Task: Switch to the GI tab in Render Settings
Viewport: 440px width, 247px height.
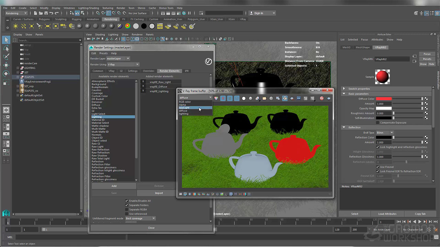Action: click(x=121, y=71)
